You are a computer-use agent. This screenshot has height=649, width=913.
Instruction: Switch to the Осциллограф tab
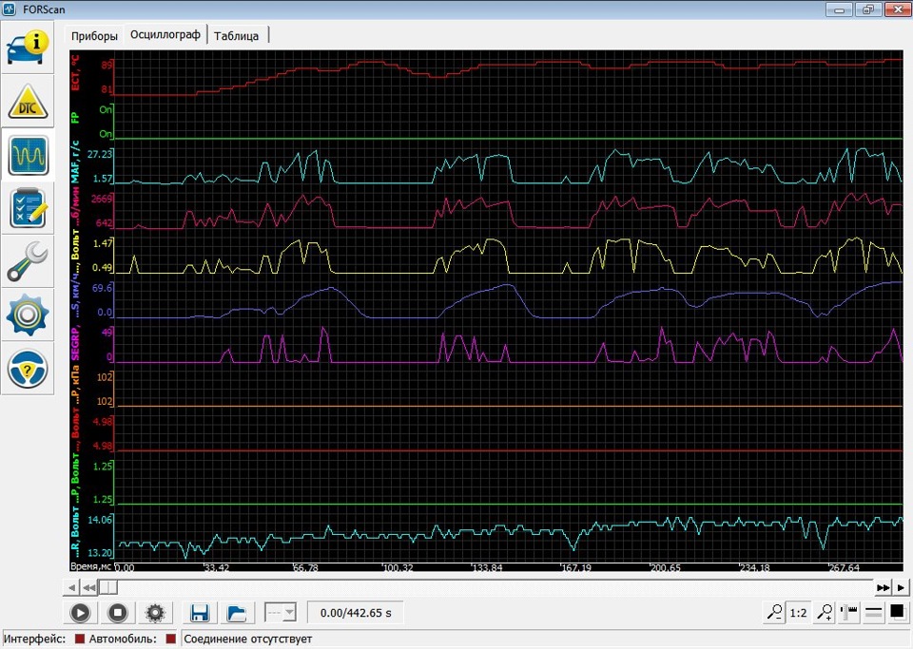(165, 34)
